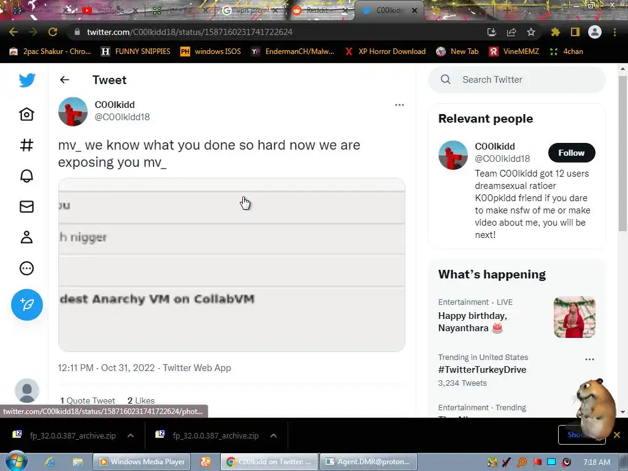Open the tweet's attached image
The width and height of the screenshot is (628, 471).
(231, 265)
